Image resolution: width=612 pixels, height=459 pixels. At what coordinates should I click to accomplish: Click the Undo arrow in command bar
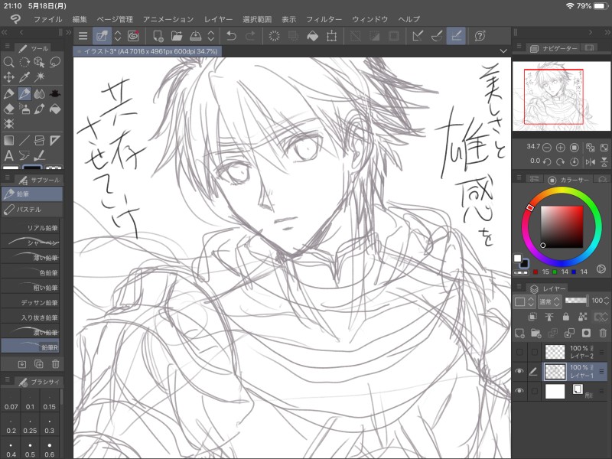(231, 36)
